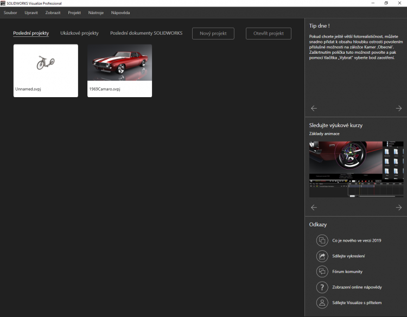Click the Základy animace tutorial title
This screenshot has height=317, width=407.
click(324, 134)
